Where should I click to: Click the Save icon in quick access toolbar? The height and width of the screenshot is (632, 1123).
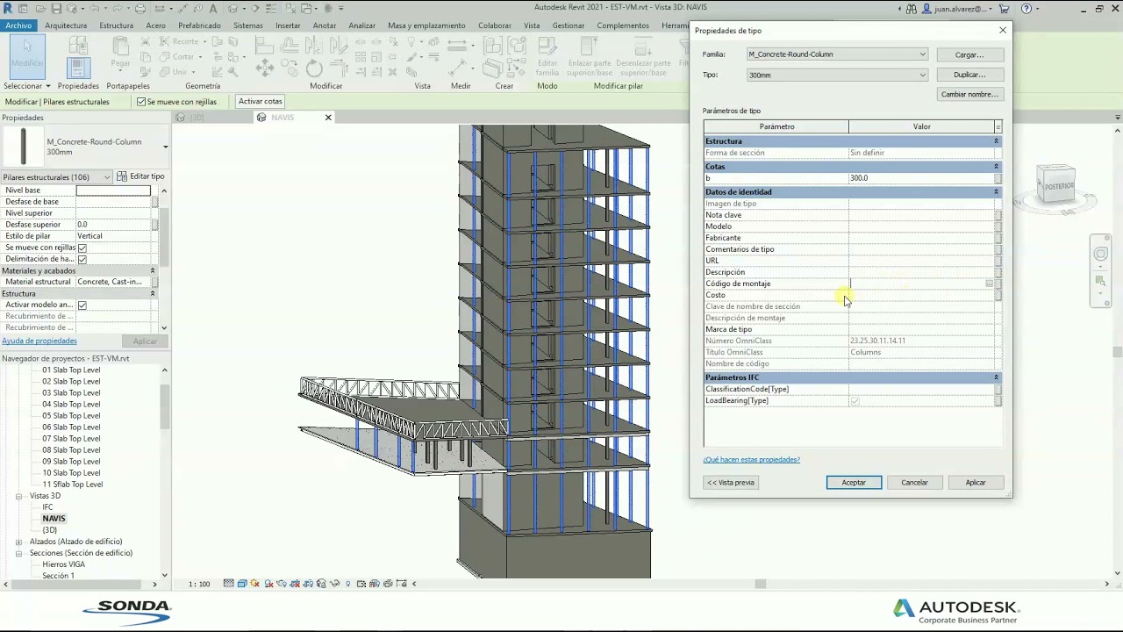tap(56, 8)
